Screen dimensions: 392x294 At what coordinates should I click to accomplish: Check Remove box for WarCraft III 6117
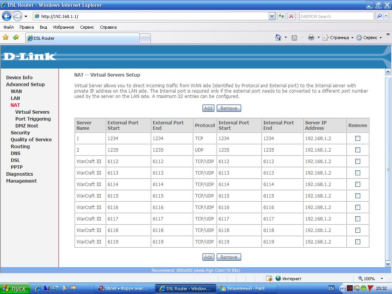[358, 219]
